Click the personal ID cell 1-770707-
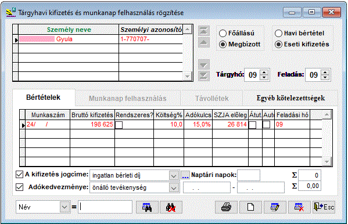Viewport: 348px width, 224px height. pyautogui.click(x=150, y=39)
